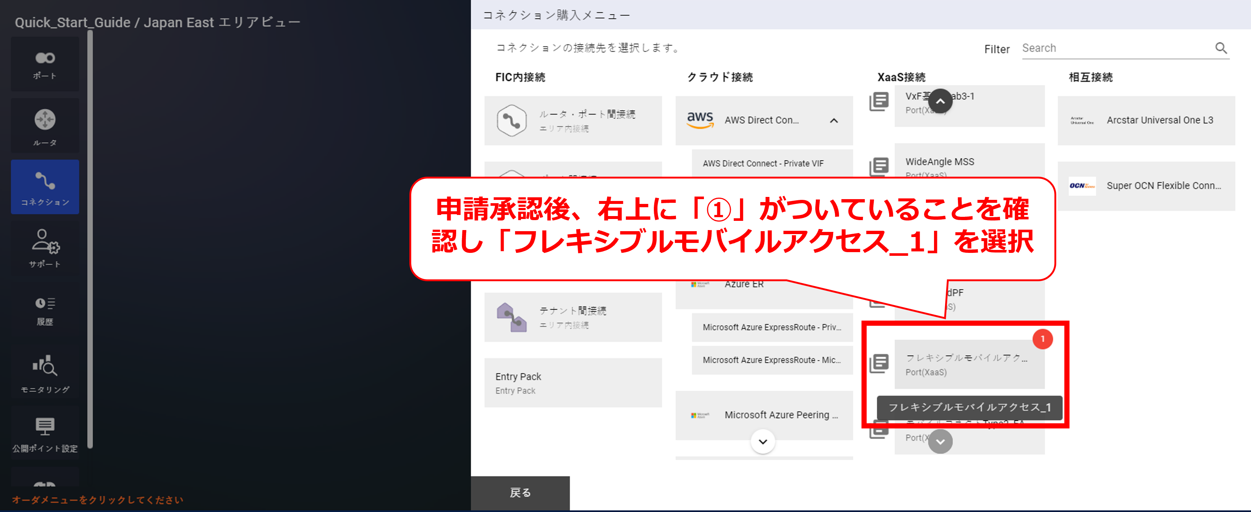The image size is (1251, 512).
Task: Select Microsoft Azure ExpressRoute - Priv... item
Action: coord(772,327)
